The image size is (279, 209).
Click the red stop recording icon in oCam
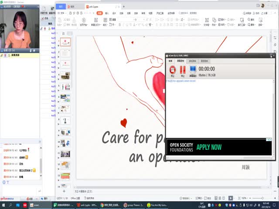tap(173, 70)
